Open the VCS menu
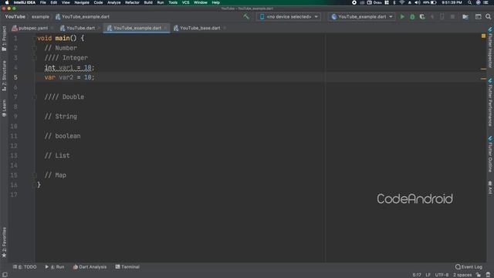Viewport: 494px width, 278px height. tap(185, 2)
